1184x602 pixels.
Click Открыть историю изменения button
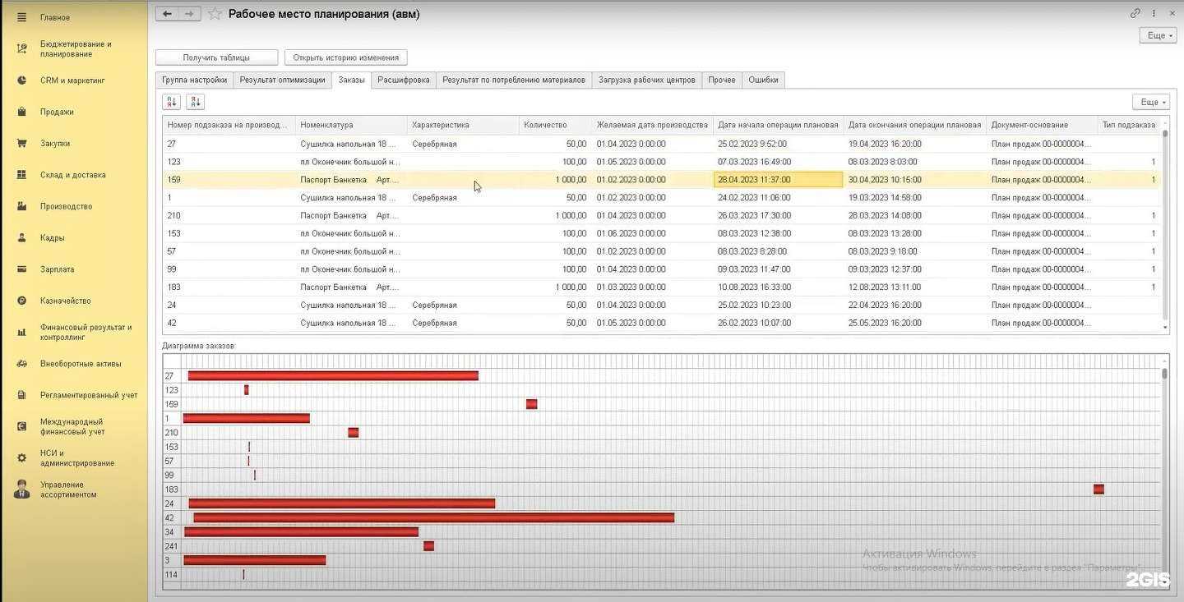[345, 57]
